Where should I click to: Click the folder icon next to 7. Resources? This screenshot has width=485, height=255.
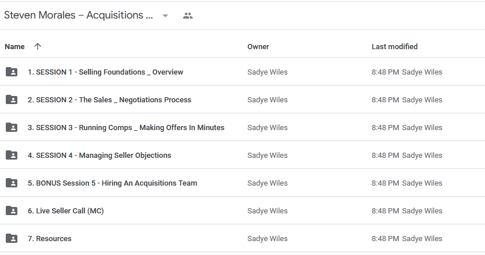coord(12,238)
